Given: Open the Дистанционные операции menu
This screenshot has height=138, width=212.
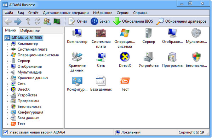Looking at the screenshot, I should [66, 13].
